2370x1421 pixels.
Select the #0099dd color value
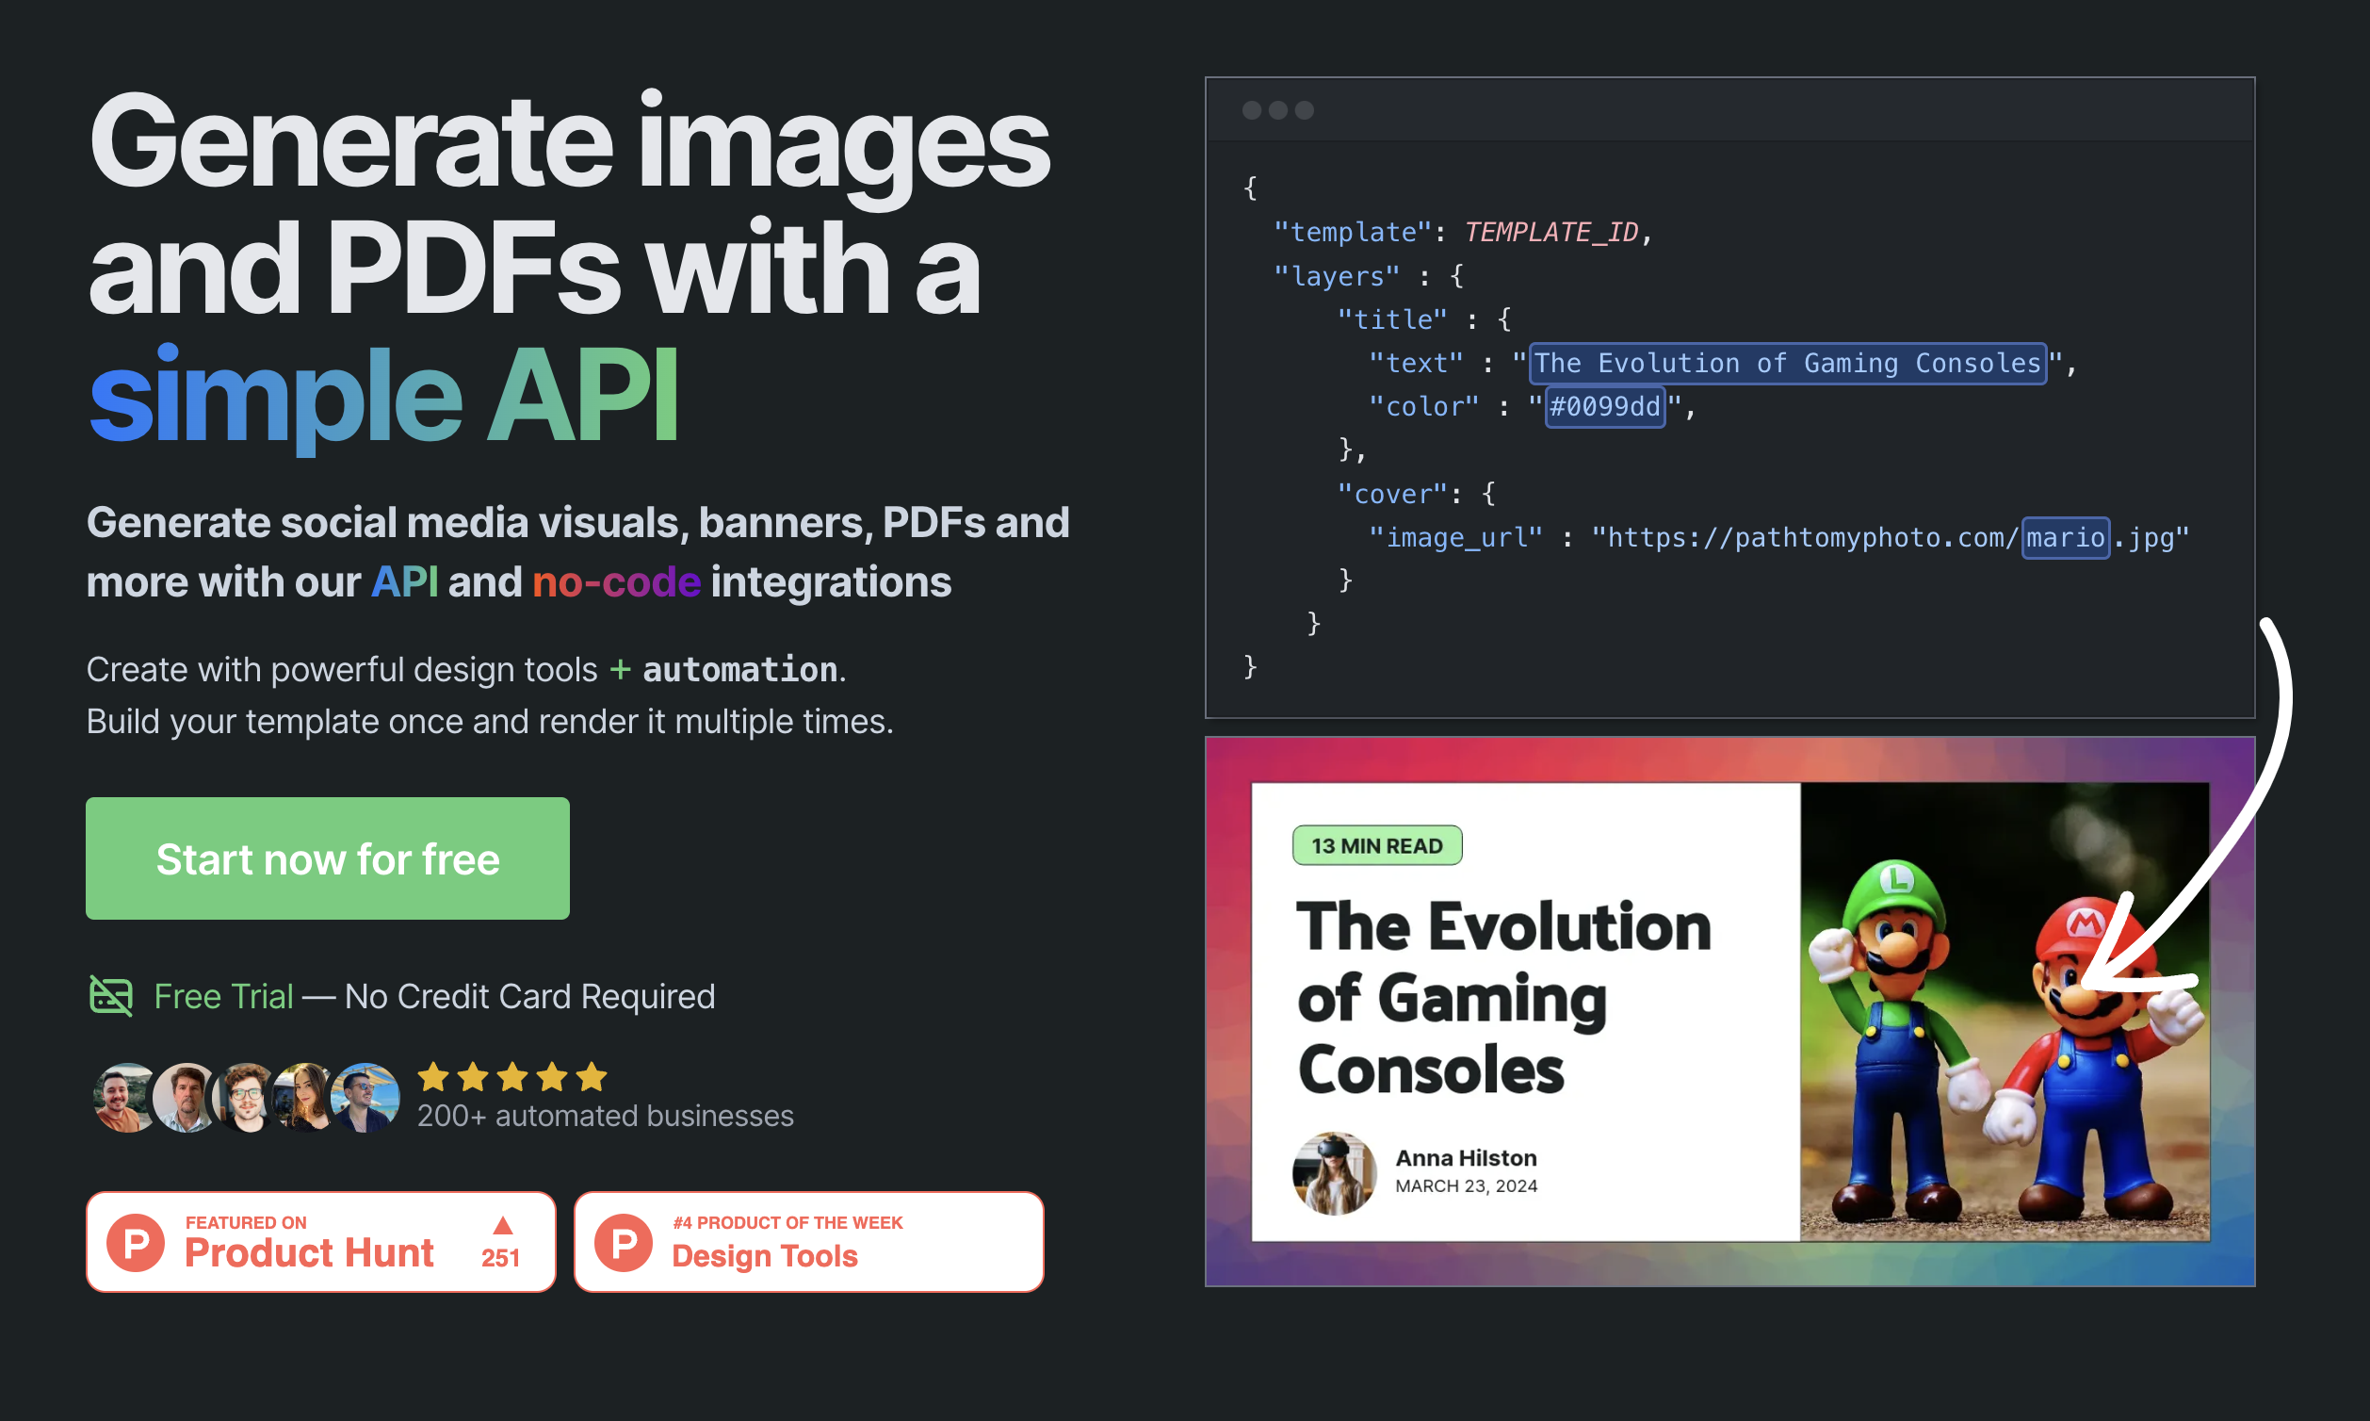[x=1604, y=407]
